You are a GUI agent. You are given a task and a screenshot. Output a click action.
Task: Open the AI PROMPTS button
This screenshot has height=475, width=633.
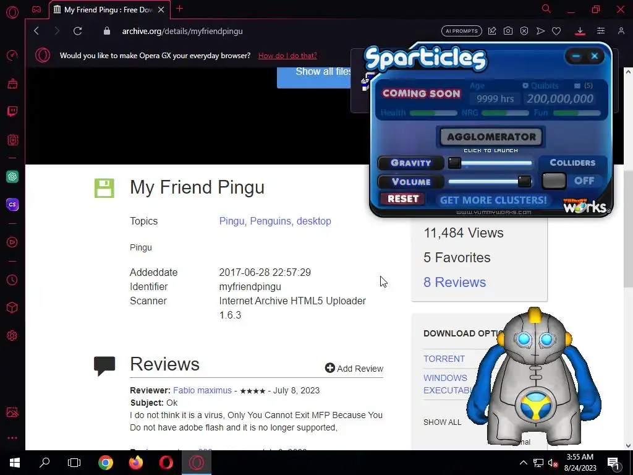(x=461, y=31)
